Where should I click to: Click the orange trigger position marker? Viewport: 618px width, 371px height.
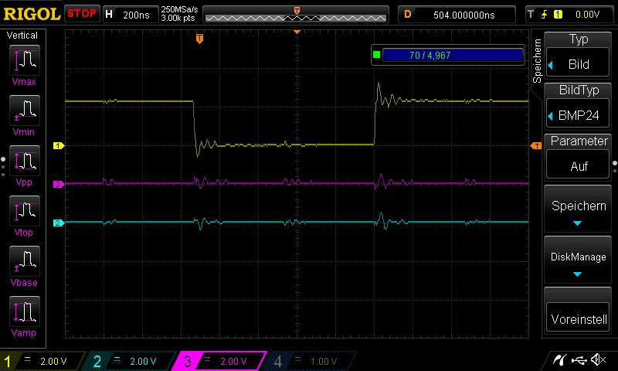point(199,38)
